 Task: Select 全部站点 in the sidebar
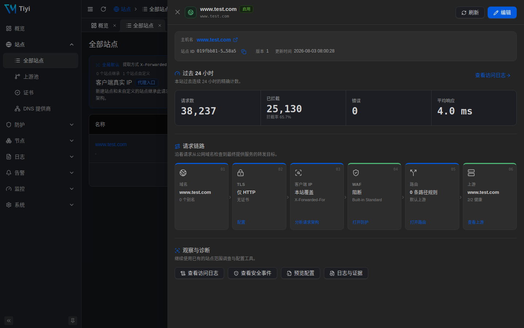point(40,60)
